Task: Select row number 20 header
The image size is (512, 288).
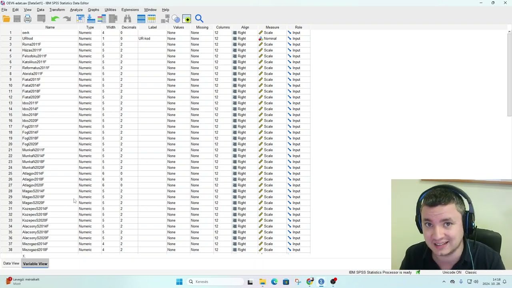Action: (x=10, y=144)
